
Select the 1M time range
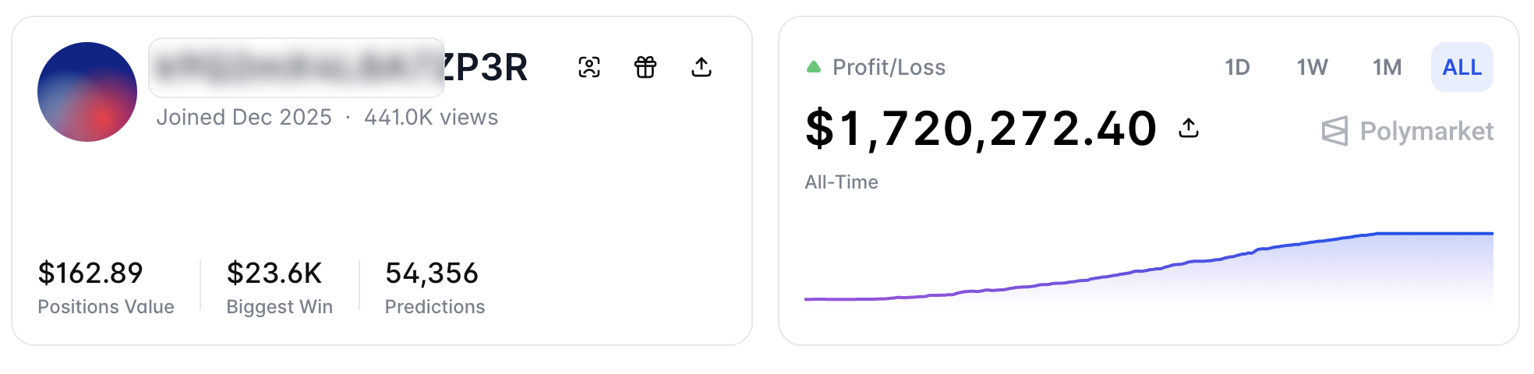pyautogui.click(x=1387, y=68)
